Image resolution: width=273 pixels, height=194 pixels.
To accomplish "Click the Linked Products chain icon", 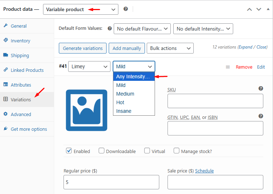I will click(x=6, y=70).
